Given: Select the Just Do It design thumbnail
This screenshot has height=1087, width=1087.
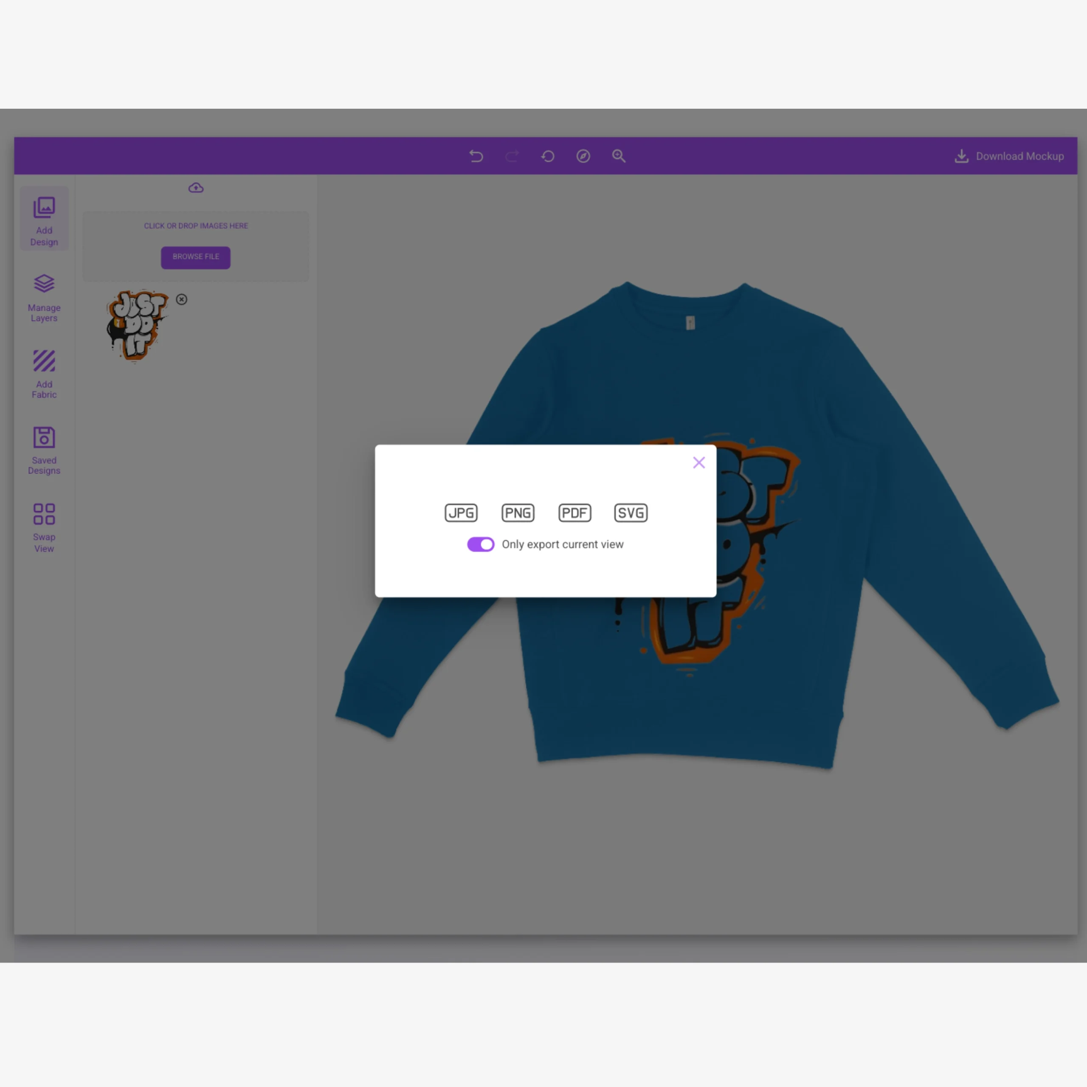Looking at the screenshot, I should (x=137, y=327).
